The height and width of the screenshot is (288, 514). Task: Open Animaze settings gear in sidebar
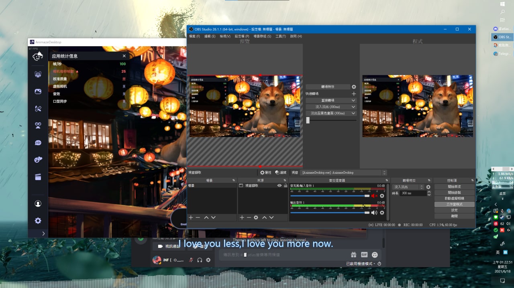(38, 221)
